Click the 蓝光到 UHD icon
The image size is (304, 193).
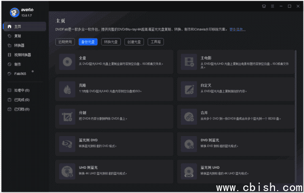(189, 172)
